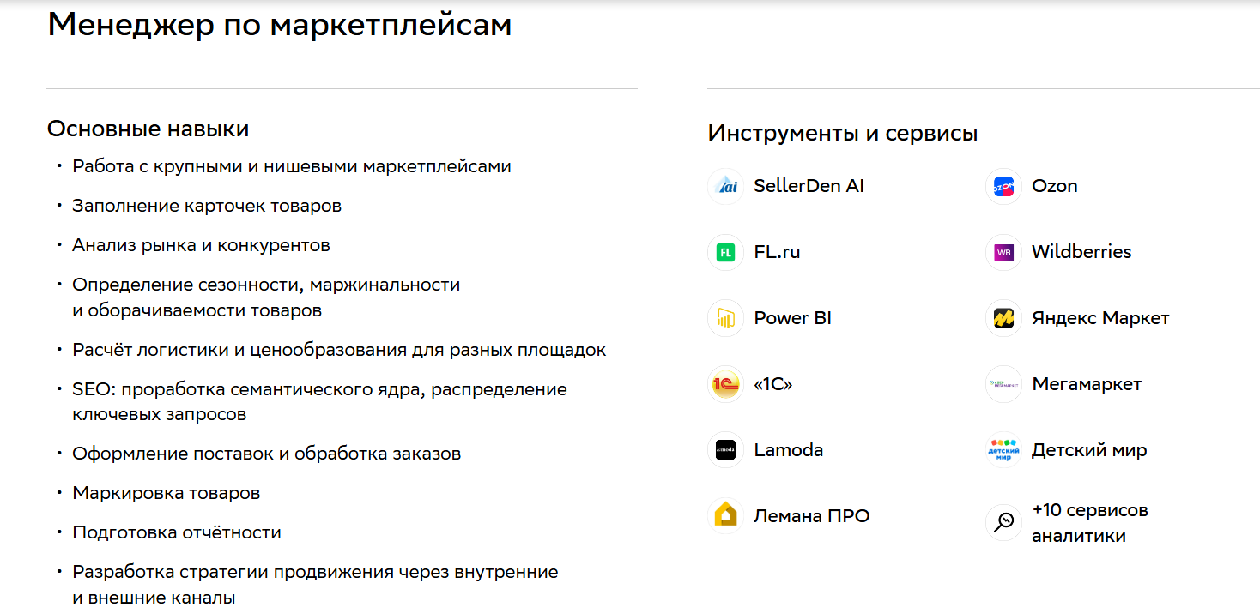1260x613 pixels.
Task: Click "Анализ рынка и конкурентов" item
Action: pos(201,245)
